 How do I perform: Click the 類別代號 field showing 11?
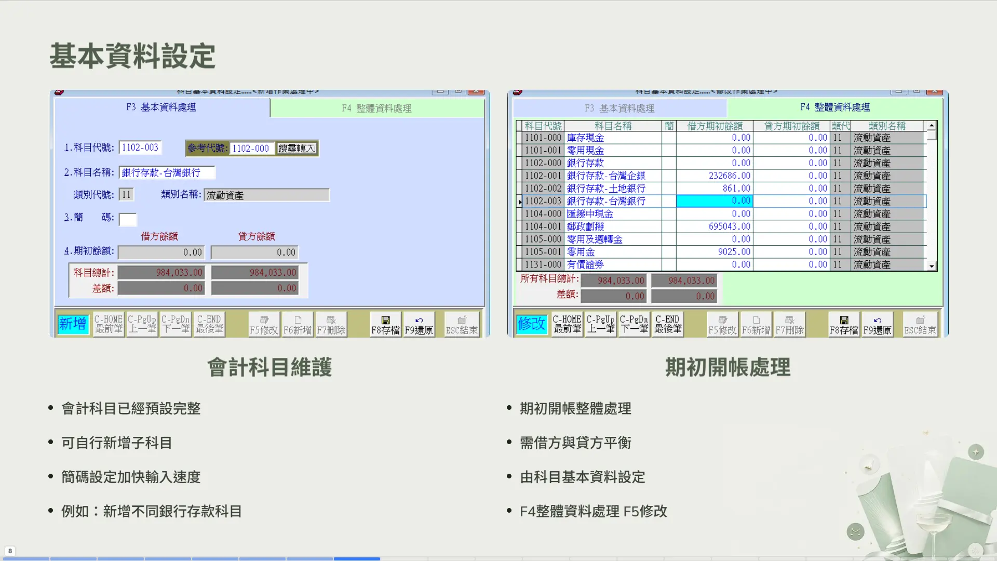point(126,195)
